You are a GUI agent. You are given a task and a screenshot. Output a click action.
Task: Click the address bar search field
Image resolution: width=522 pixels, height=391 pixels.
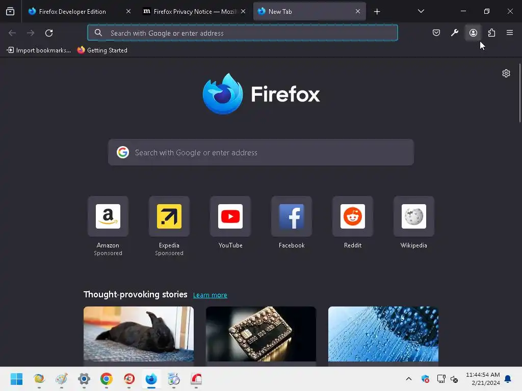[242, 33]
